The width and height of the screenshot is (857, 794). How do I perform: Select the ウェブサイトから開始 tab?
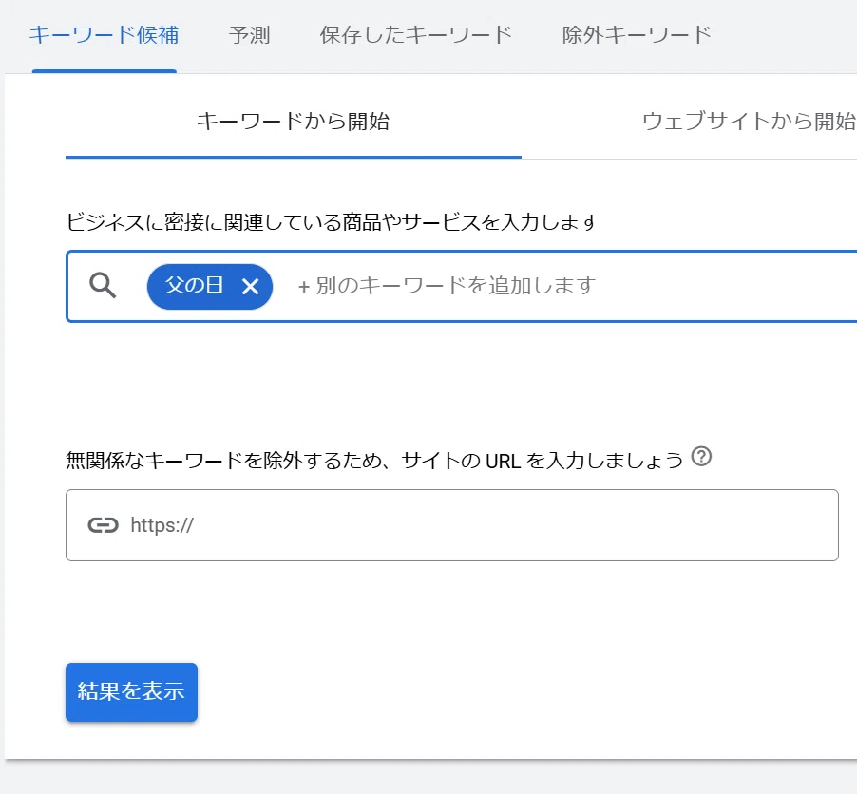point(749,122)
